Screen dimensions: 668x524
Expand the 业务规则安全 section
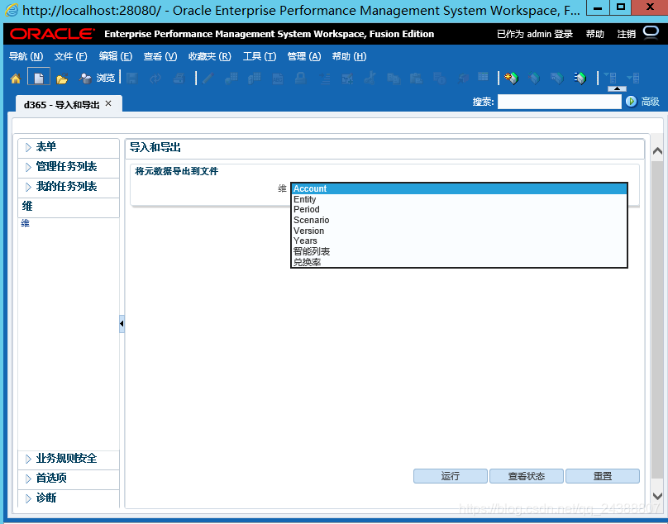click(28, 459)
